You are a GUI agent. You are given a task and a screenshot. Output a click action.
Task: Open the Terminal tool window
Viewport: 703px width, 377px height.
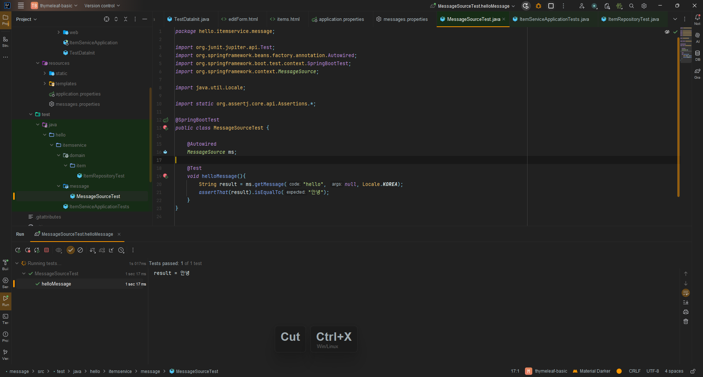coord(5,318)
